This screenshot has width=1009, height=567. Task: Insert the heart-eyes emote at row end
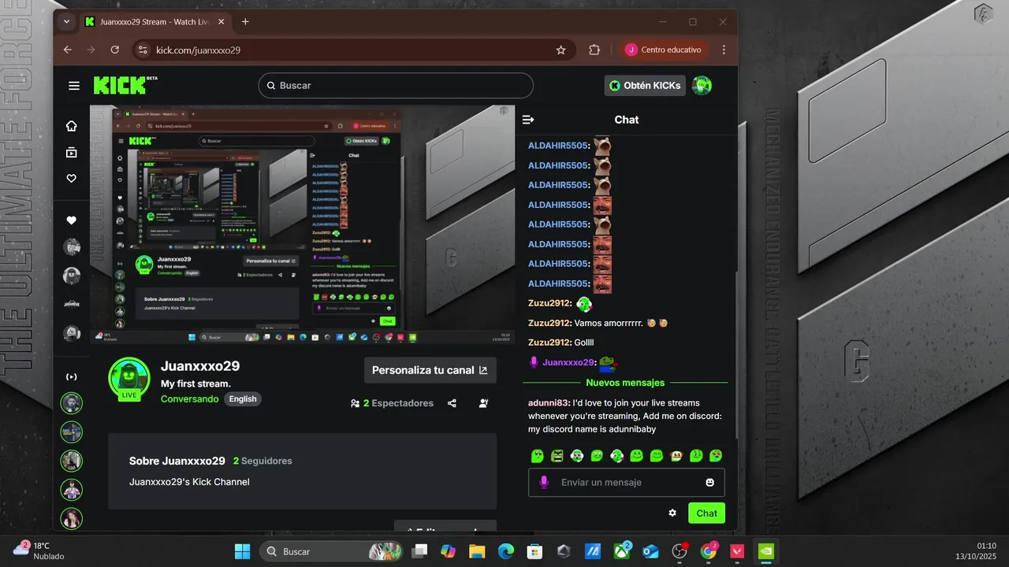pyautogui.click(x=715, y=455)
